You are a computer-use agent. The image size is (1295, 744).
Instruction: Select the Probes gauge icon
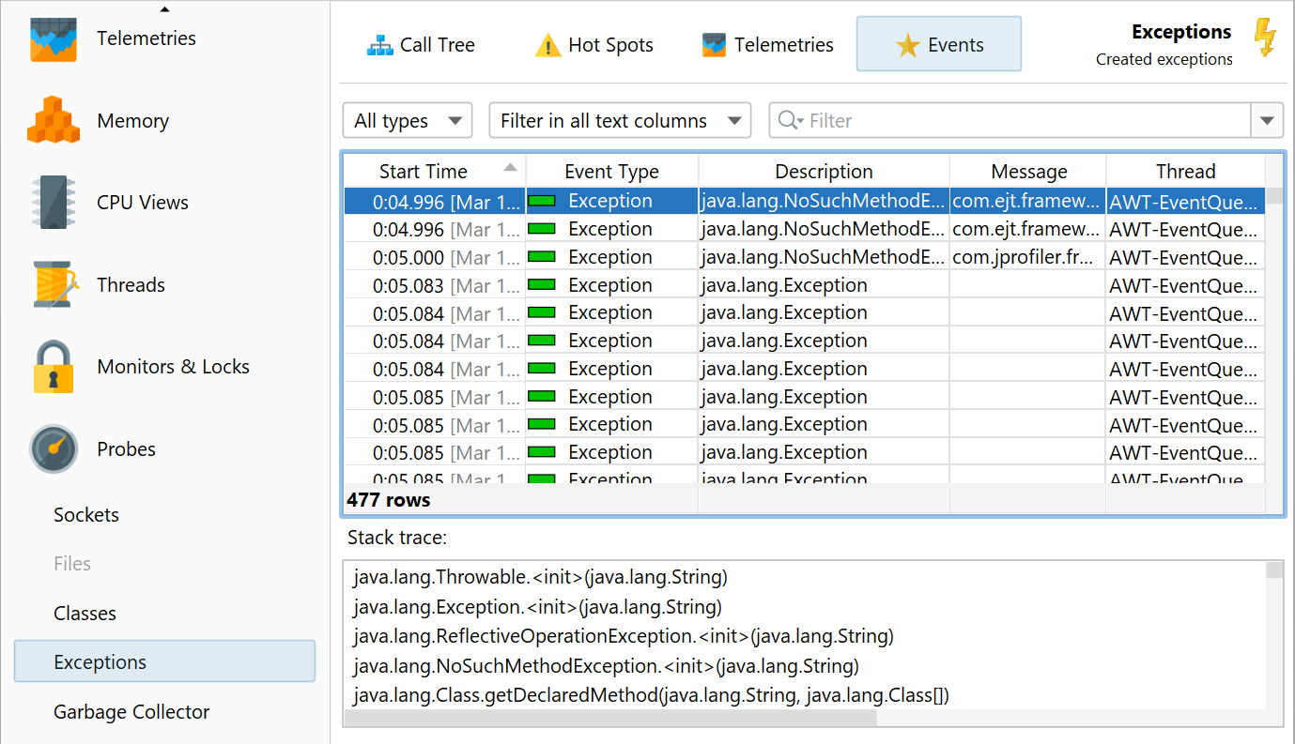53,449
